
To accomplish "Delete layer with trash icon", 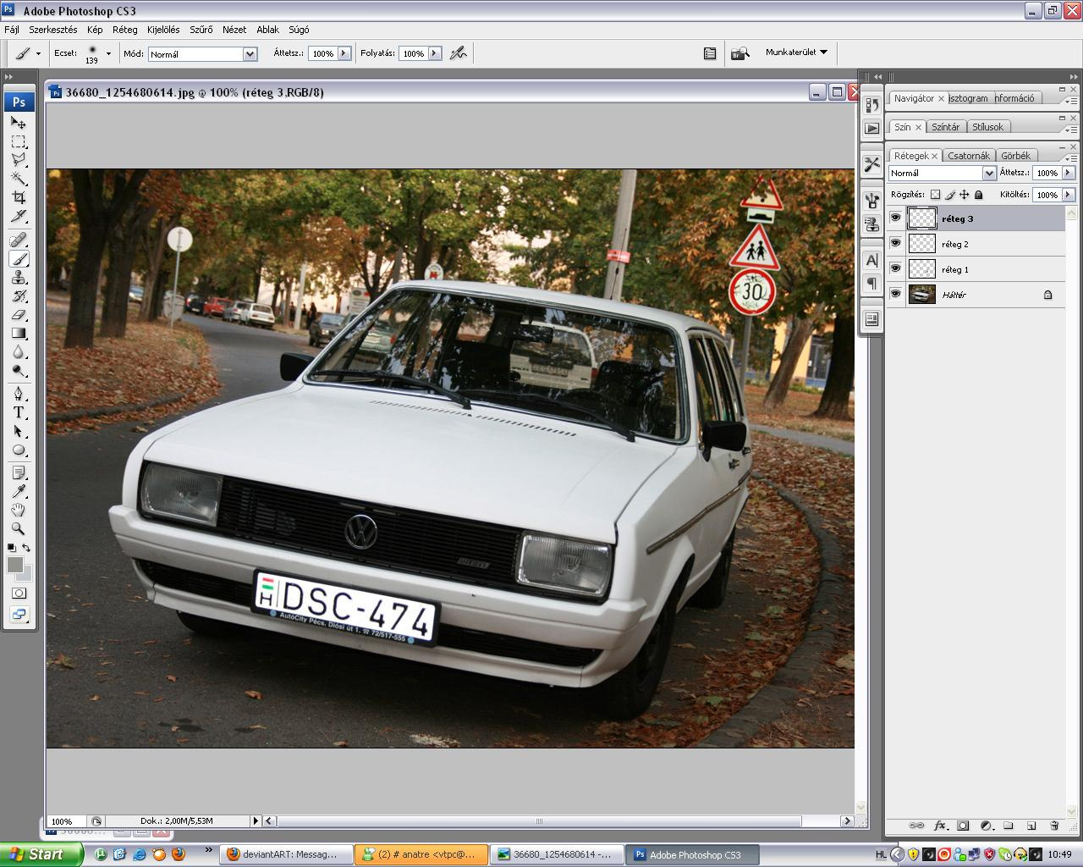I will [1054, 826].
